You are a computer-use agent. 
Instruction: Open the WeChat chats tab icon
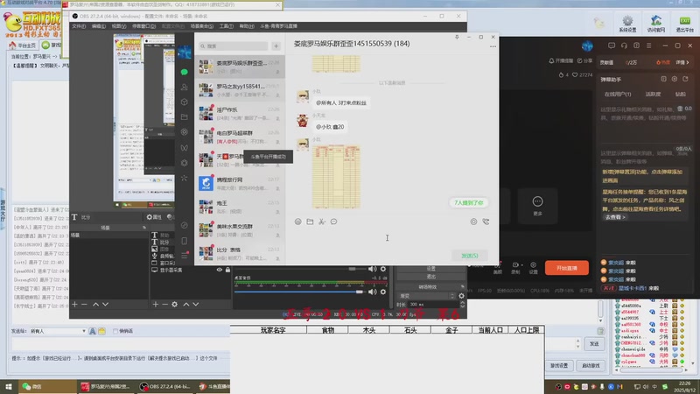[x=184, y=72]
